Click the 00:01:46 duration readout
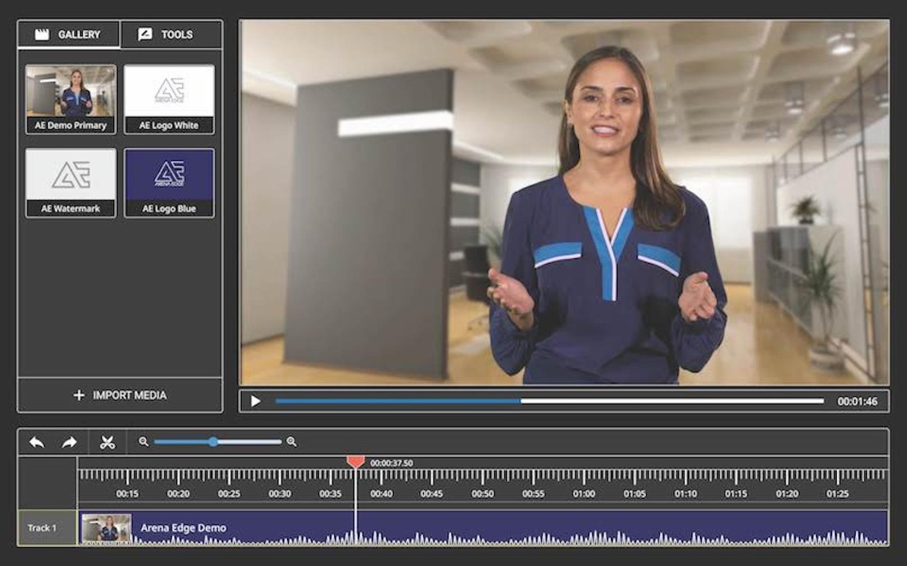This screenshot has height=566, width=907. tap(857, 402)
